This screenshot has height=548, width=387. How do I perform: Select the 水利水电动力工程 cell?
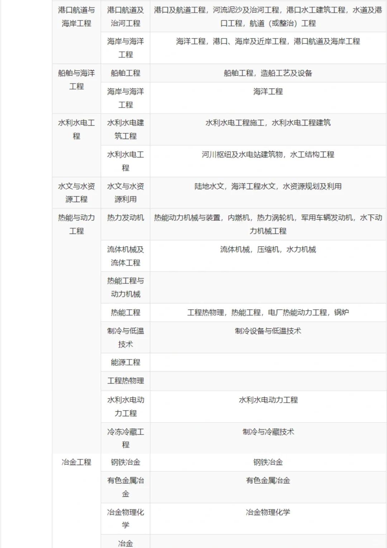(125, 406)
